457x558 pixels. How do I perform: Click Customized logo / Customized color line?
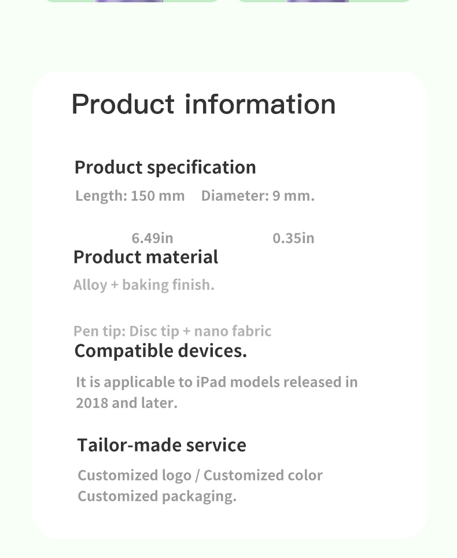pos(200,475)
